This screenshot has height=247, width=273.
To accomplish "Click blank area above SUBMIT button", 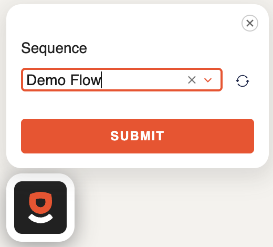I will click(x=138, y=105).
